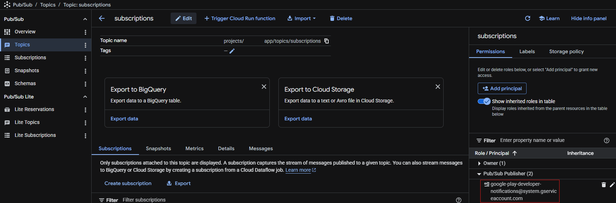
Task: Collapse the Pub/Sub sidebar section
Action: pos(85,19)
